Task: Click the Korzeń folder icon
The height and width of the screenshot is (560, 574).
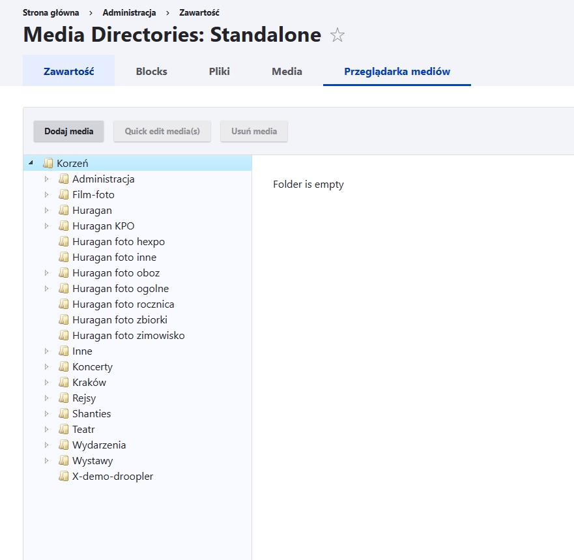Action: (48, 163)
